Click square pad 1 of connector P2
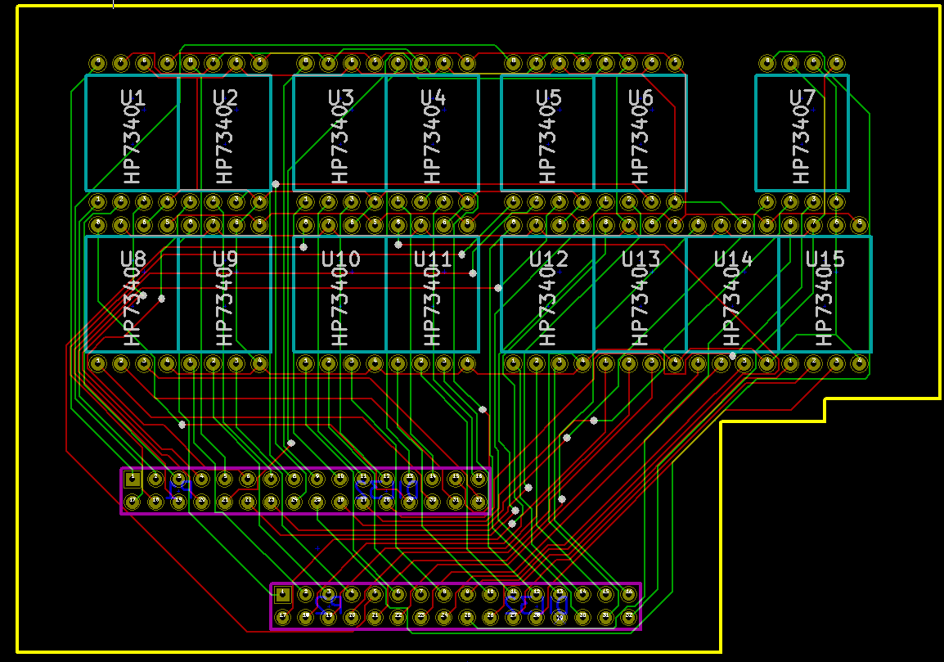The image size is (944, 662). tap(283, 595)
